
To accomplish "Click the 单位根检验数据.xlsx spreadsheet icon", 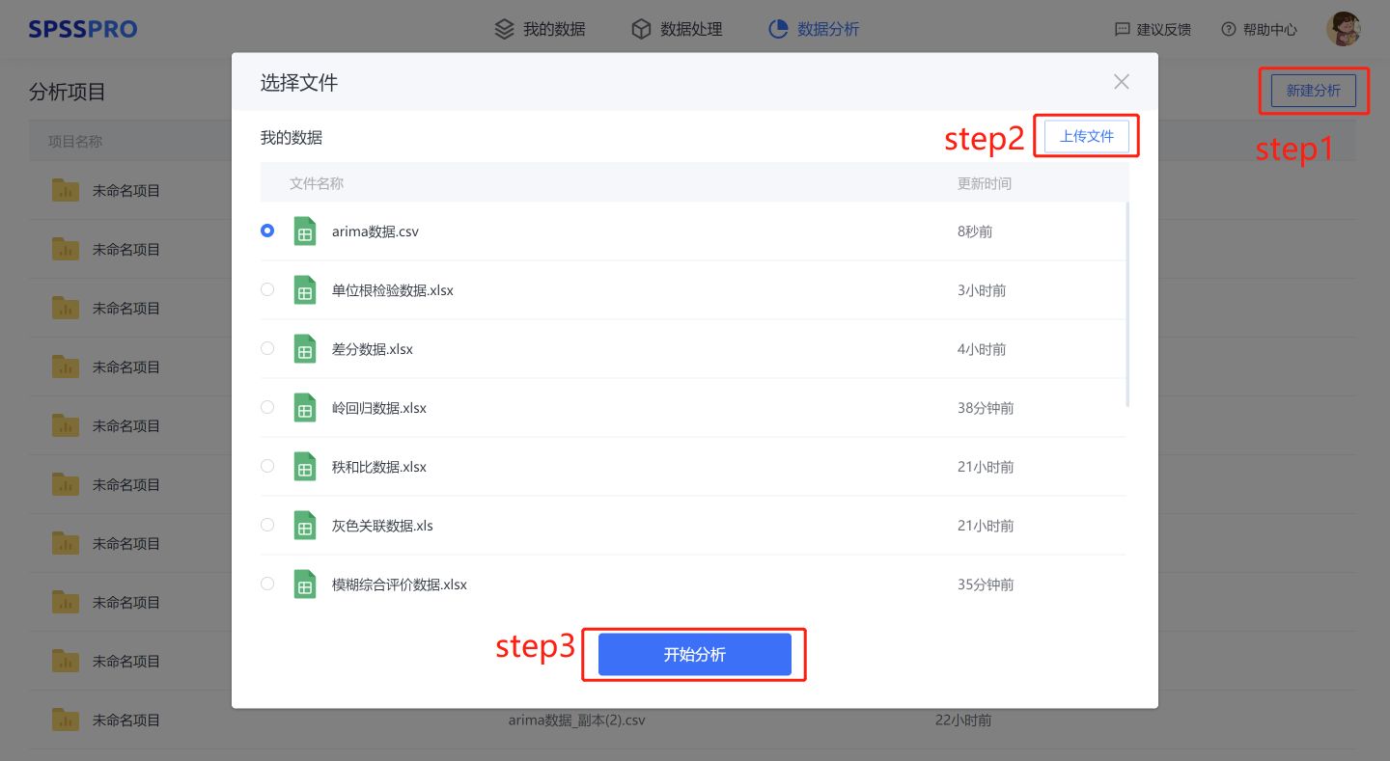I will tap(305, 290).
